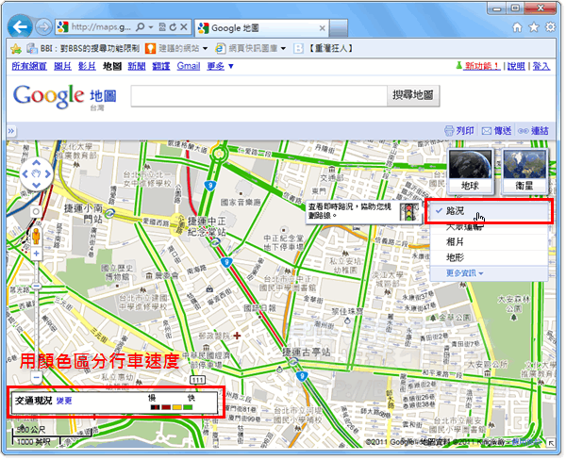566x460 pixels.
Task: Open the browser Home icon
Action: click(x=517, y=27)
